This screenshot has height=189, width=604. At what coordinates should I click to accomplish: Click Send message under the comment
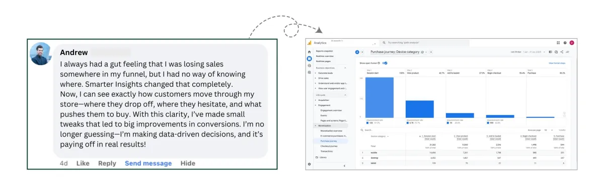(148, 163)
